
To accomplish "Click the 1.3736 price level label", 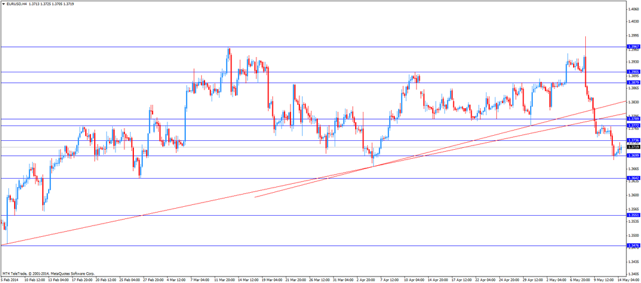I will click(634, 140).
